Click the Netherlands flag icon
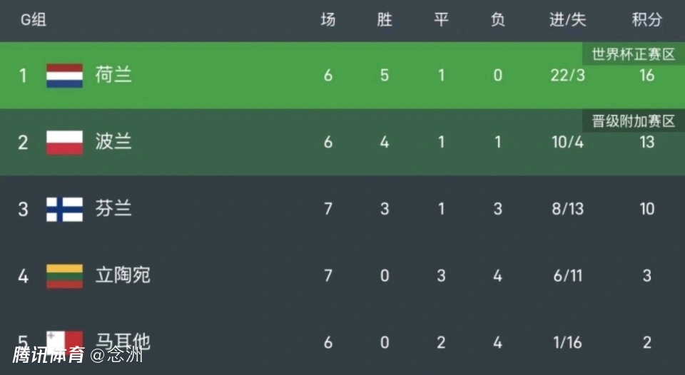This screenshot has width=685, height=375. (65, 75)
